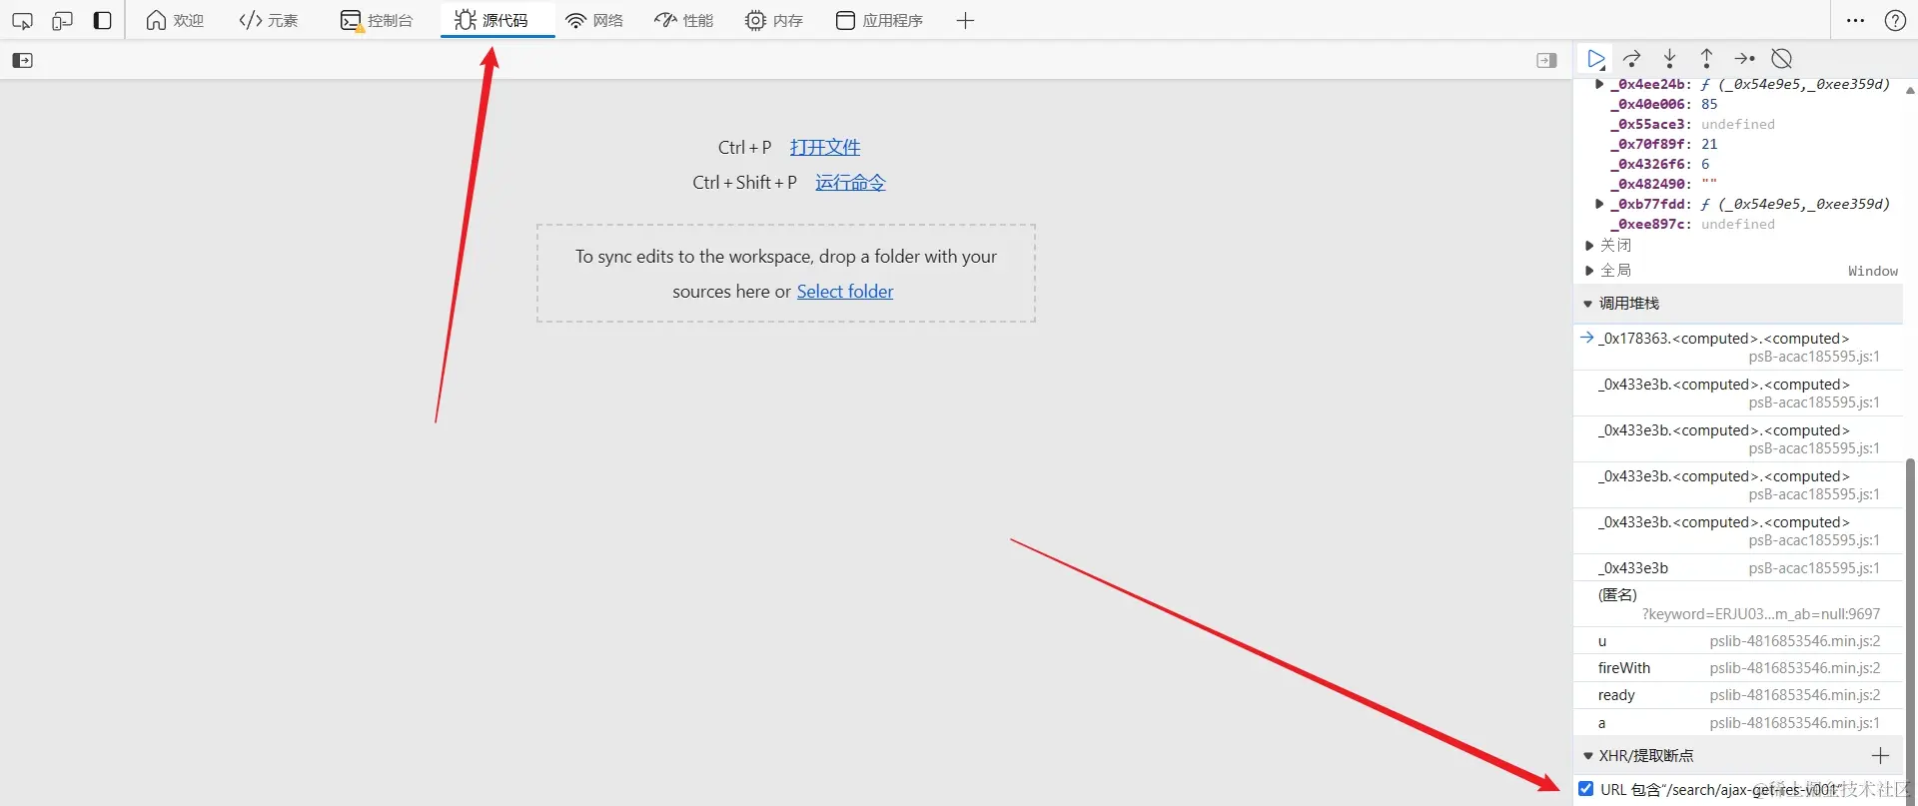Open the 欢迎 welcome tab
Viewport: 1918px width, 806px height.
(175, 20)
